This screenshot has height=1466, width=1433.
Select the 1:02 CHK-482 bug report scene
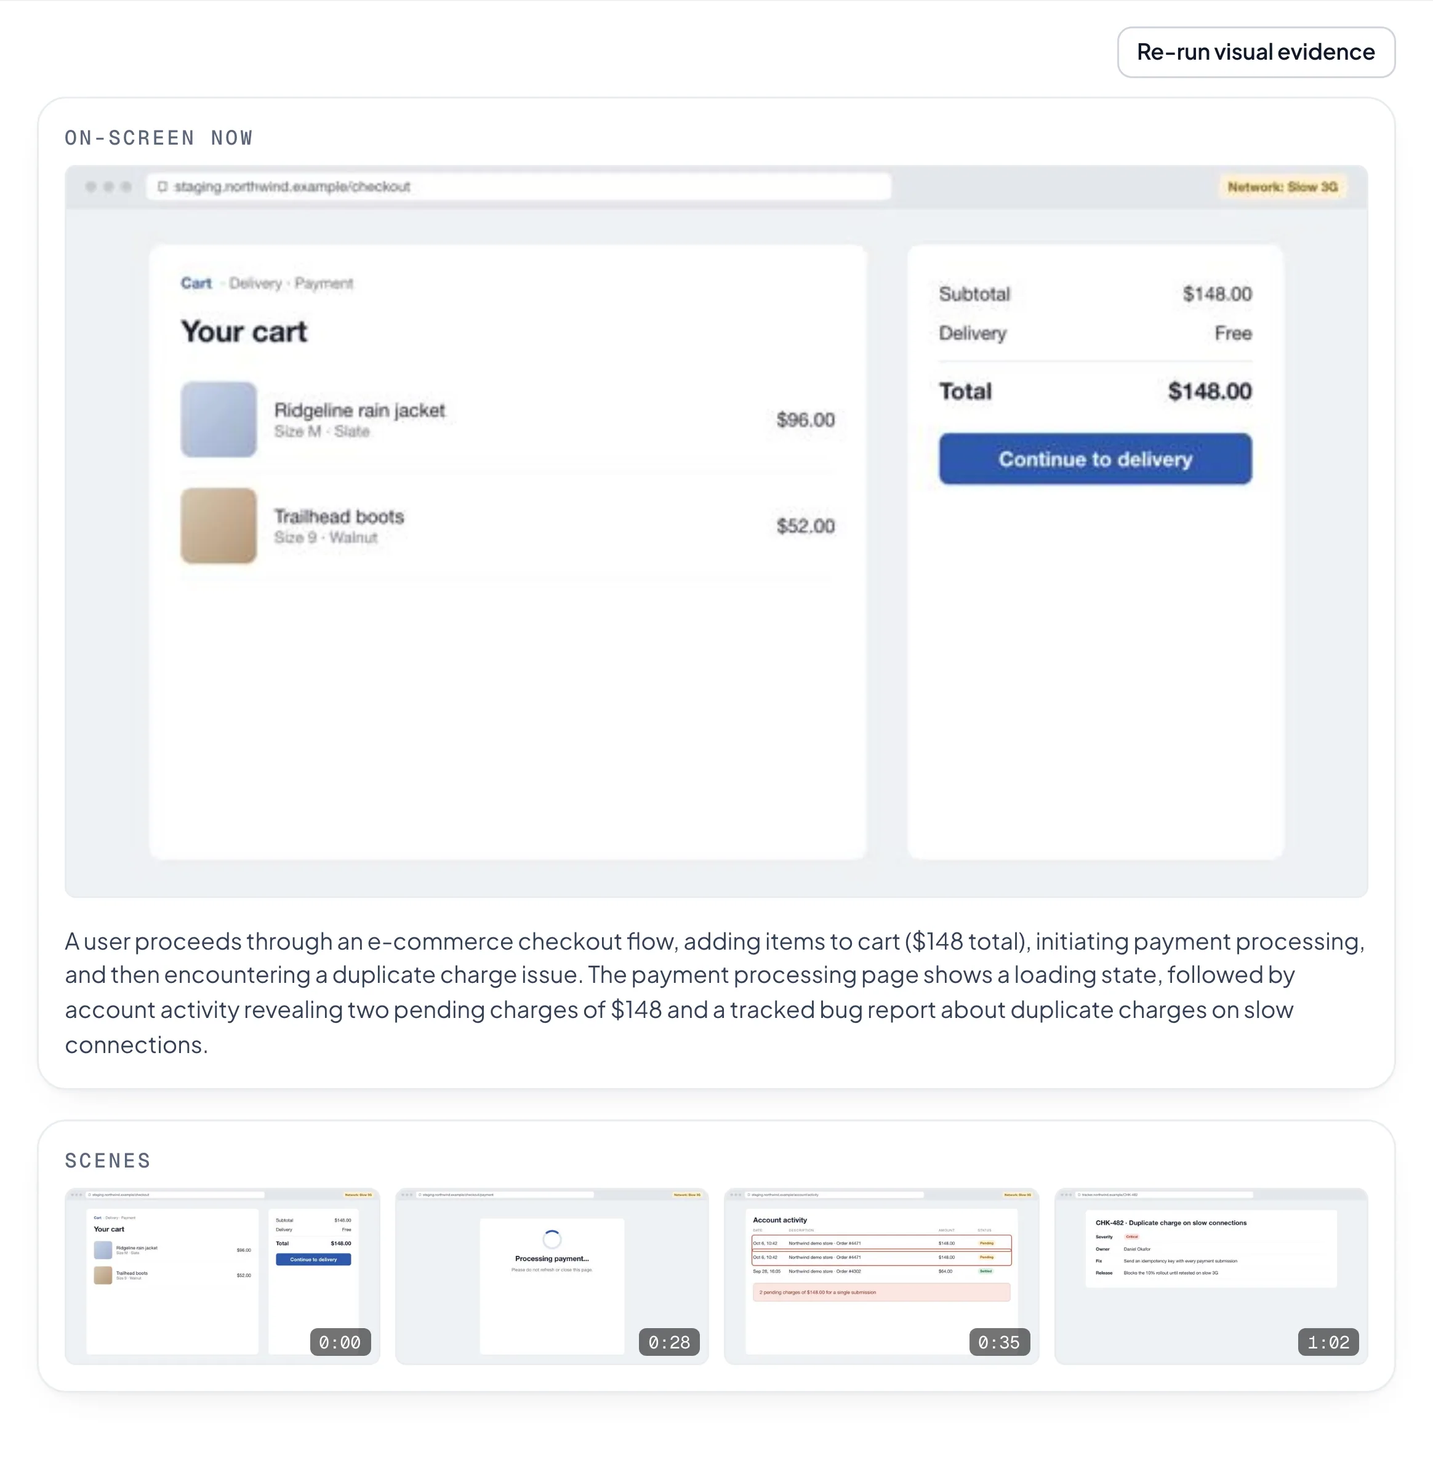1211,1276
